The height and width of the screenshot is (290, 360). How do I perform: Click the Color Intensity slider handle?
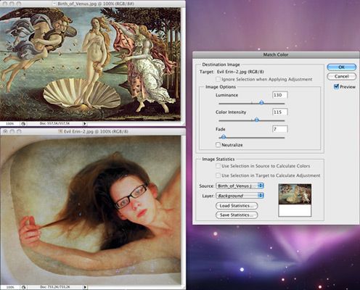(257, 120)
